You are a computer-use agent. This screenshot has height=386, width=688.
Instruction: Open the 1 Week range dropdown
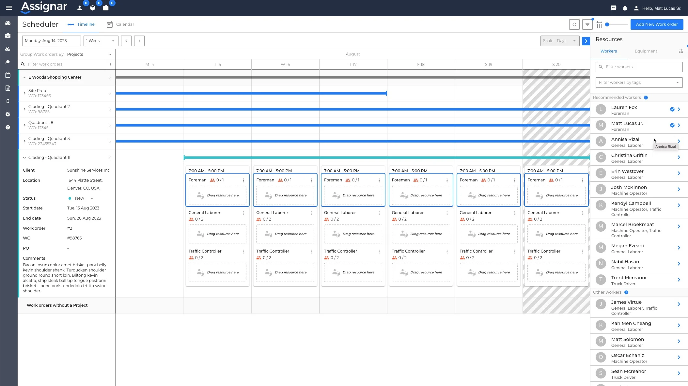[101, 41]
